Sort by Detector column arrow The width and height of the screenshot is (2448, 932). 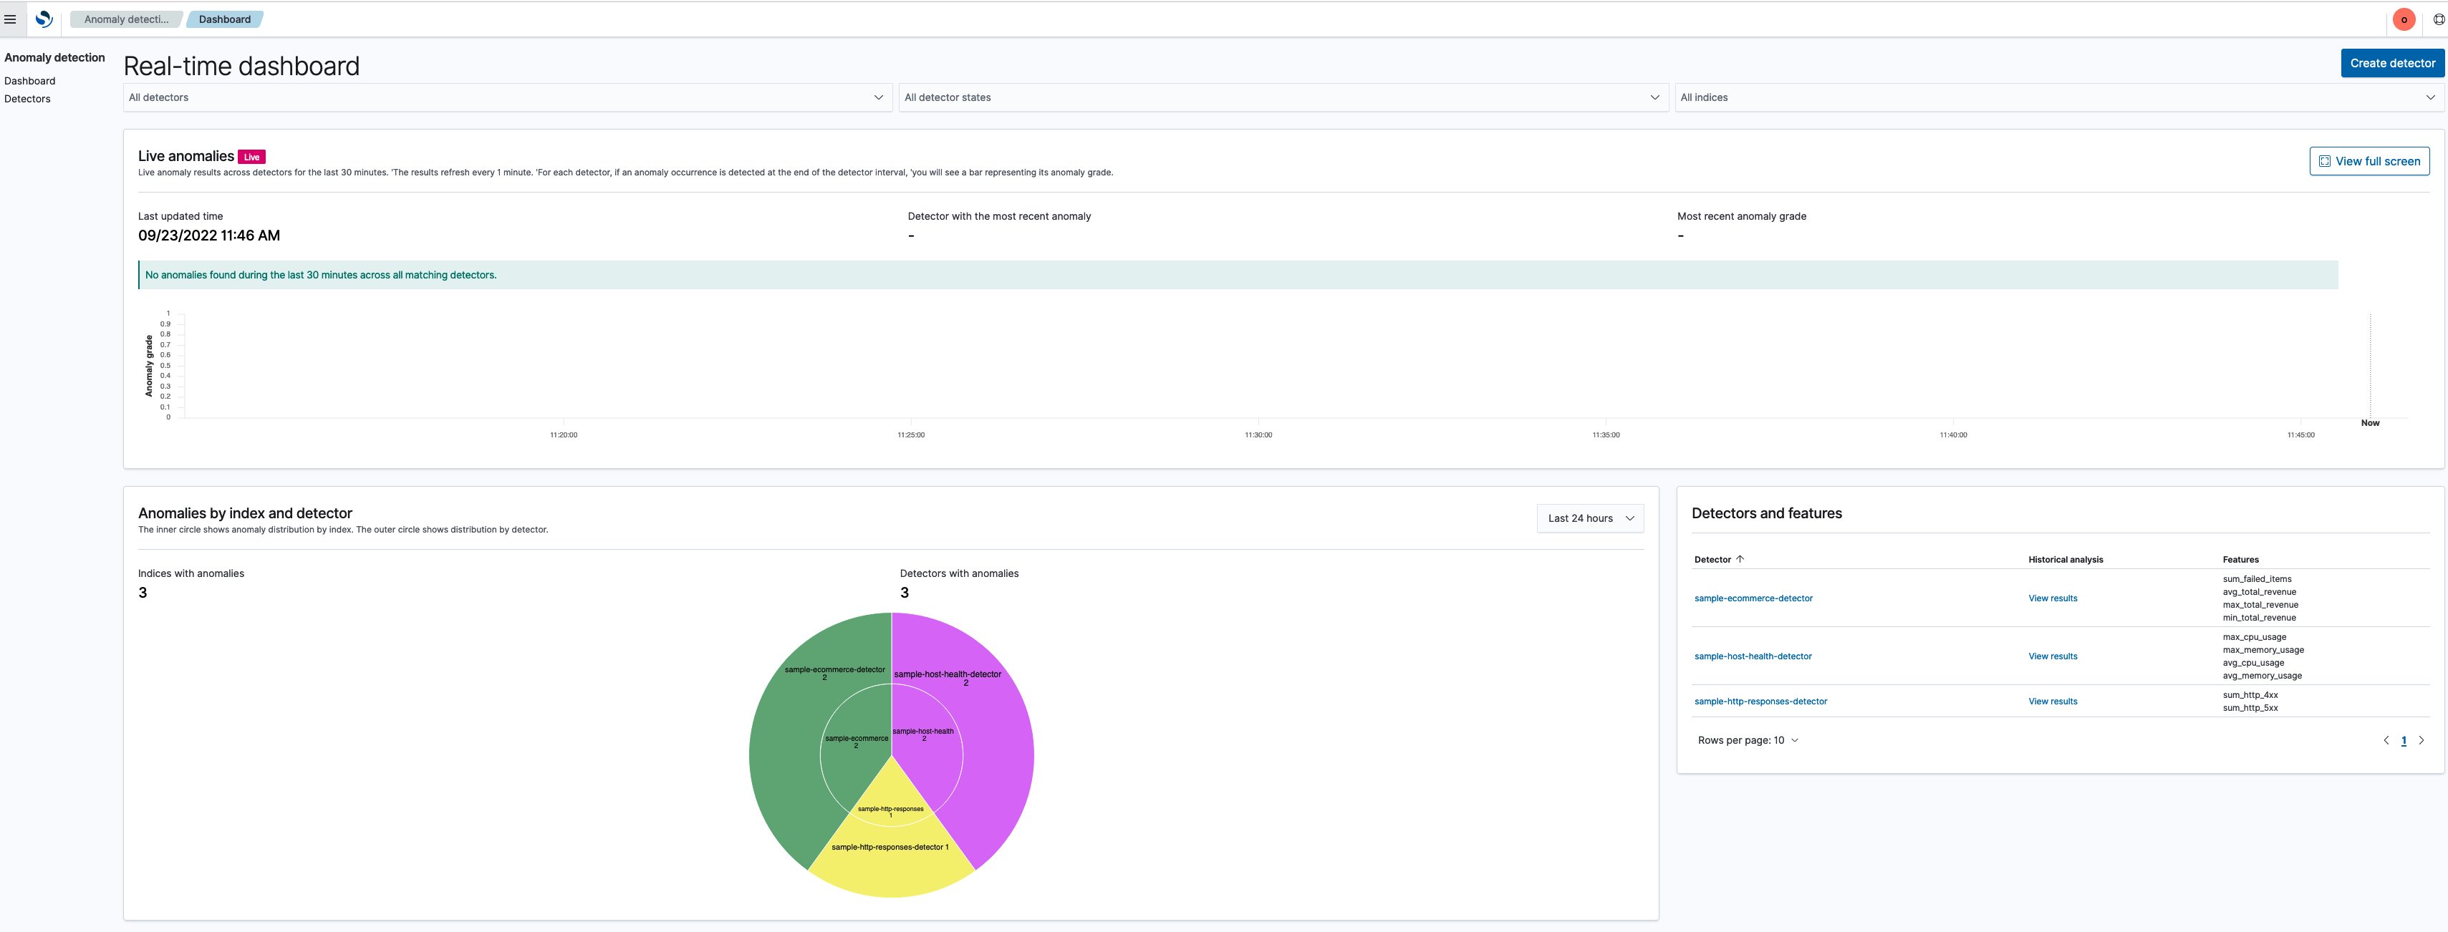[x=1740, y=558]
